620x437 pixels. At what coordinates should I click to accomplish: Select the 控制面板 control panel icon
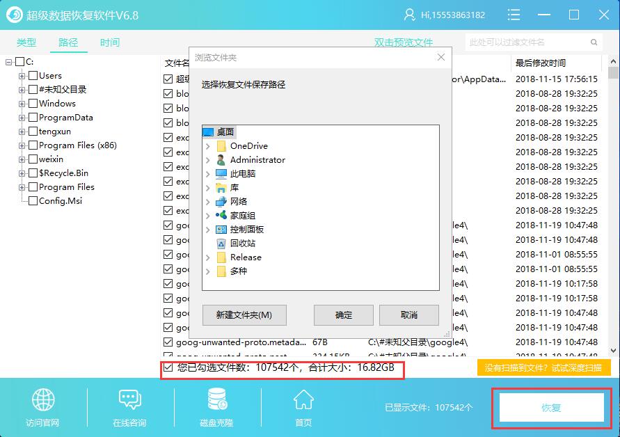(221, 230)
